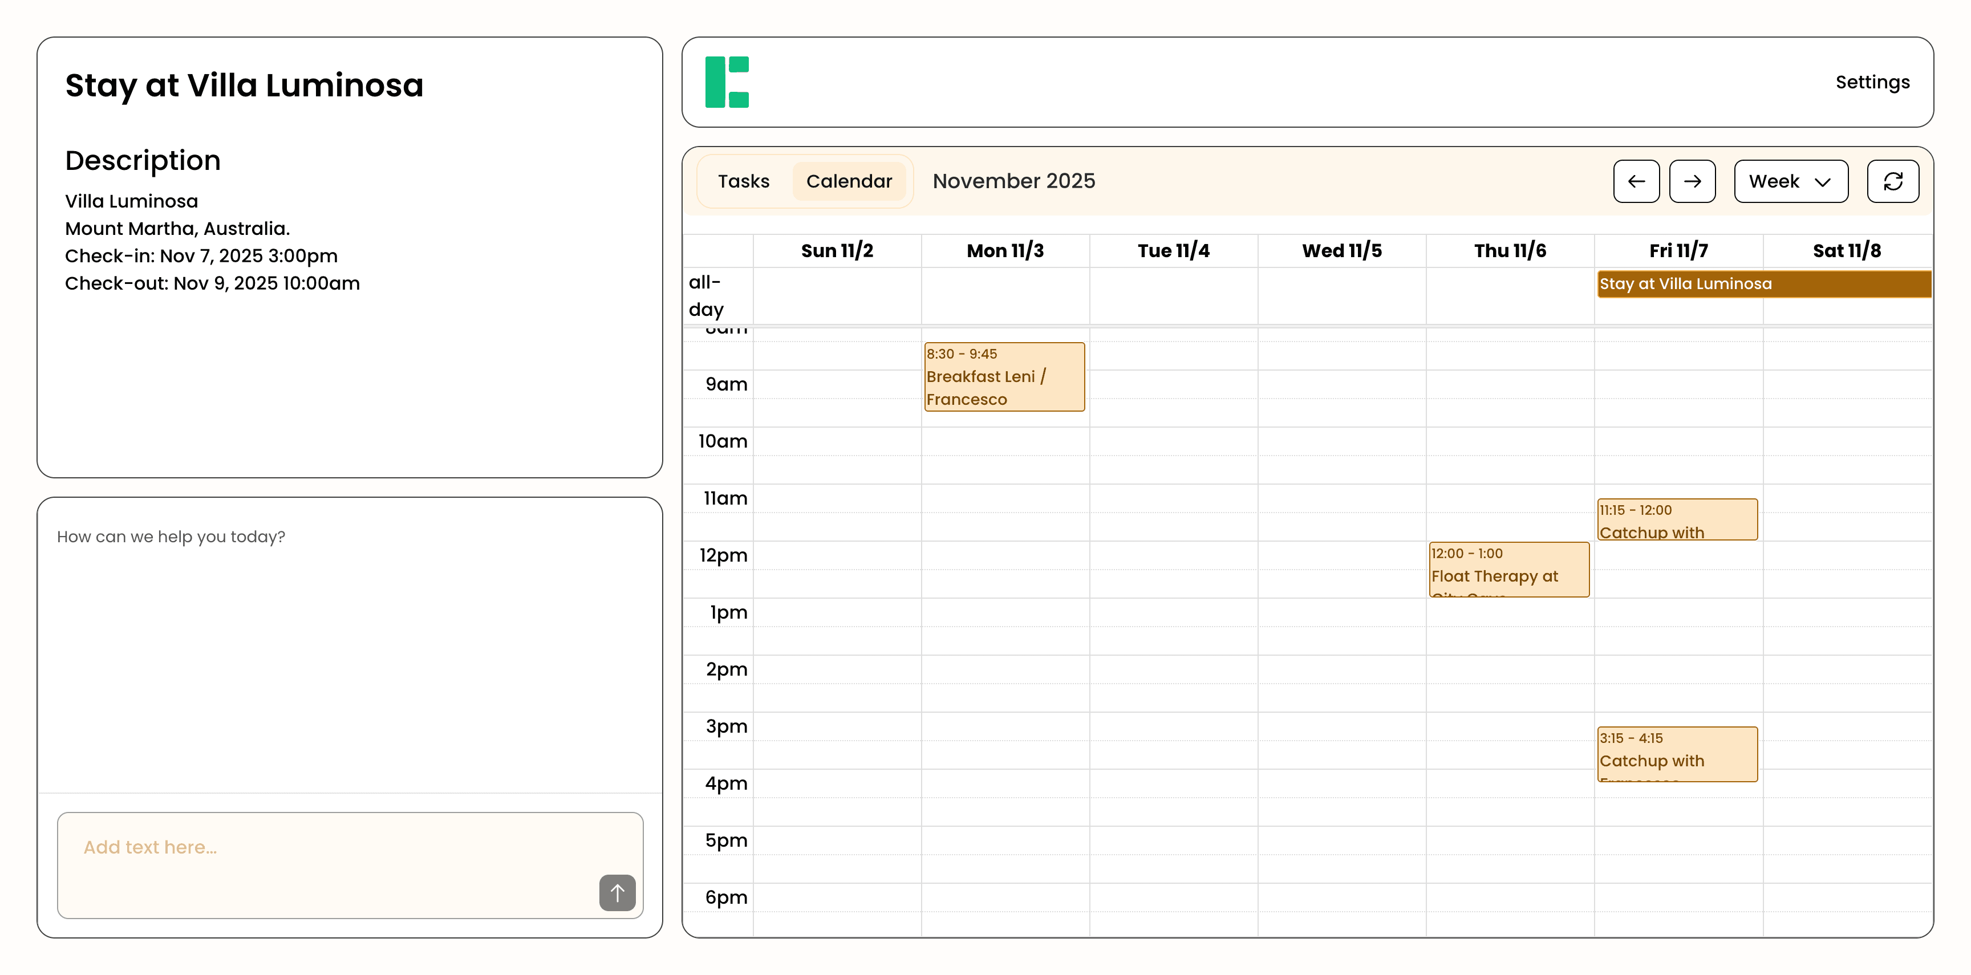Select the Calendar tab
The width and height of the screenshot is (1971, 975).
[849, 181]
